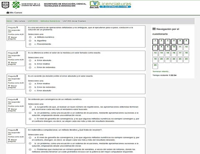Open Métodos numéricos breadcrumb link
Viewport: 200px width, 154px height.
tap(50, 21)
